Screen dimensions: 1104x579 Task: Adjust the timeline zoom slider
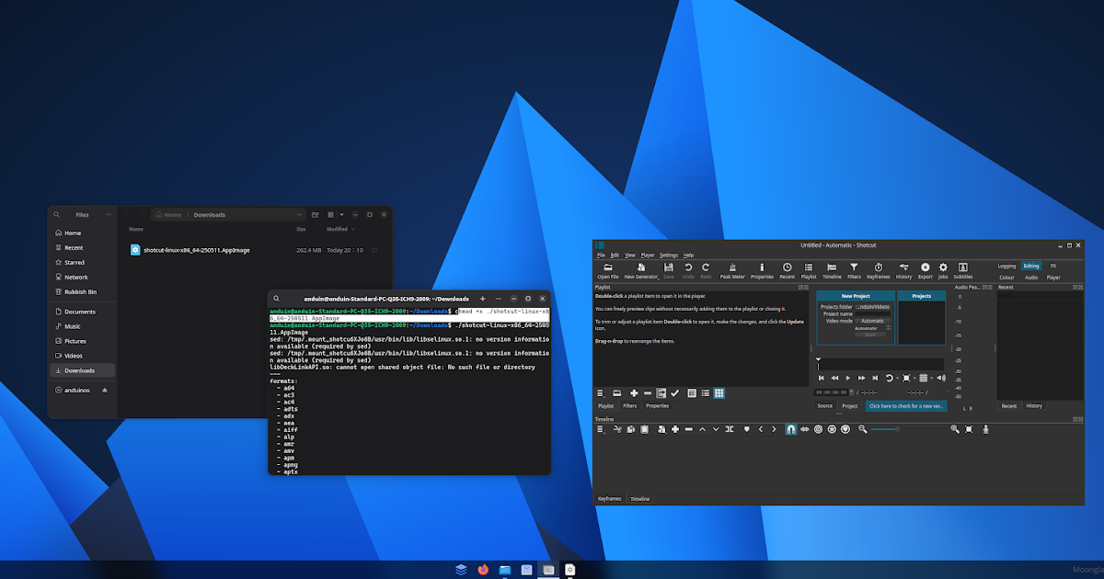click(x=908, y=429)
